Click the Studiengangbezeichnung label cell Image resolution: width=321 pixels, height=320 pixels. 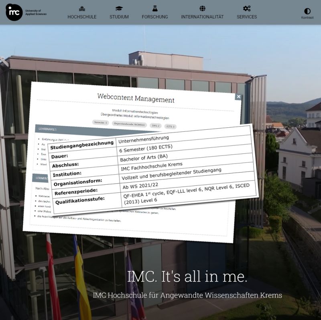pos(82,145)
